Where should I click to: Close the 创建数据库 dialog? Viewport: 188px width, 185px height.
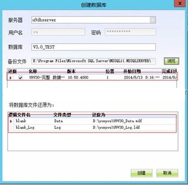(180, 3)
